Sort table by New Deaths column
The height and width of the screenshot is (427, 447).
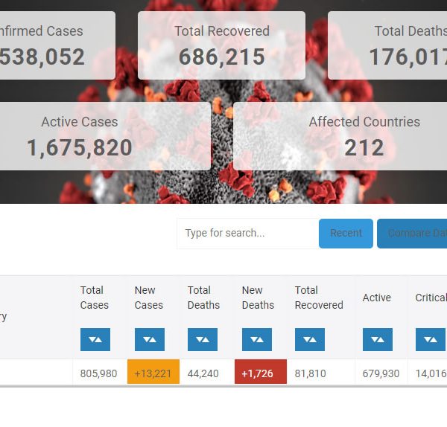point(257,339)
